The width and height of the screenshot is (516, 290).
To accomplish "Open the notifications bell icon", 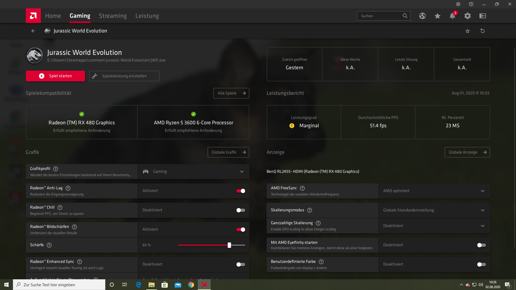I will click(452, 16).
